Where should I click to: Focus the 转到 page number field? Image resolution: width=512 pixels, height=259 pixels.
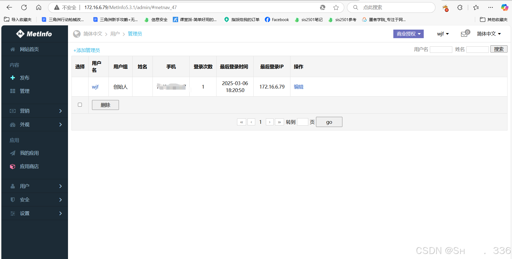[303, 122]
